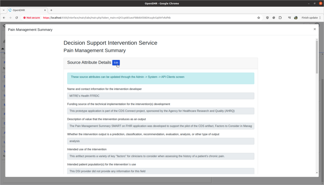324x185 pixels.
Task: Click the Edit button for Source Attribute Details
Action: 116,63
